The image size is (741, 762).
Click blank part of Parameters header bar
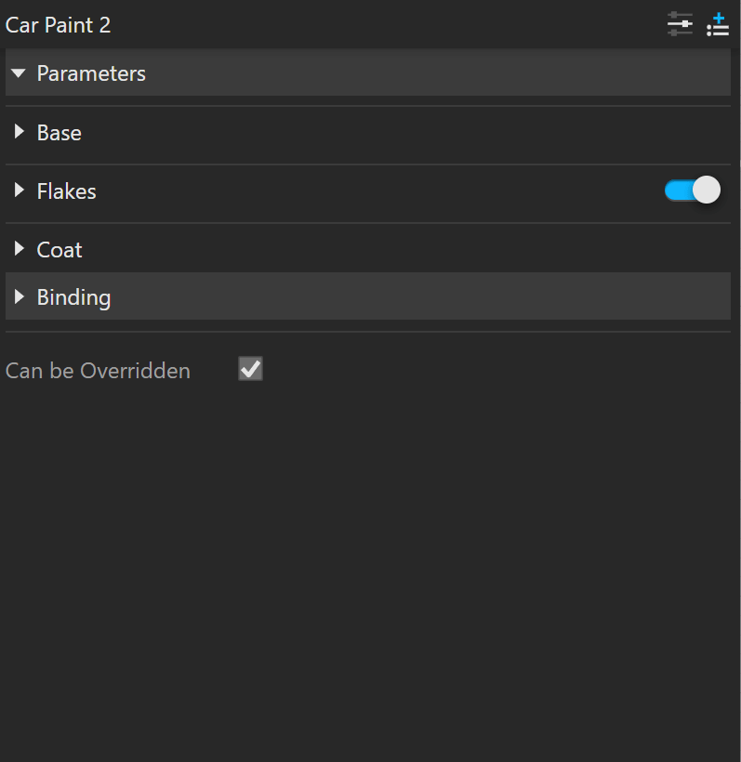point(438,72)
